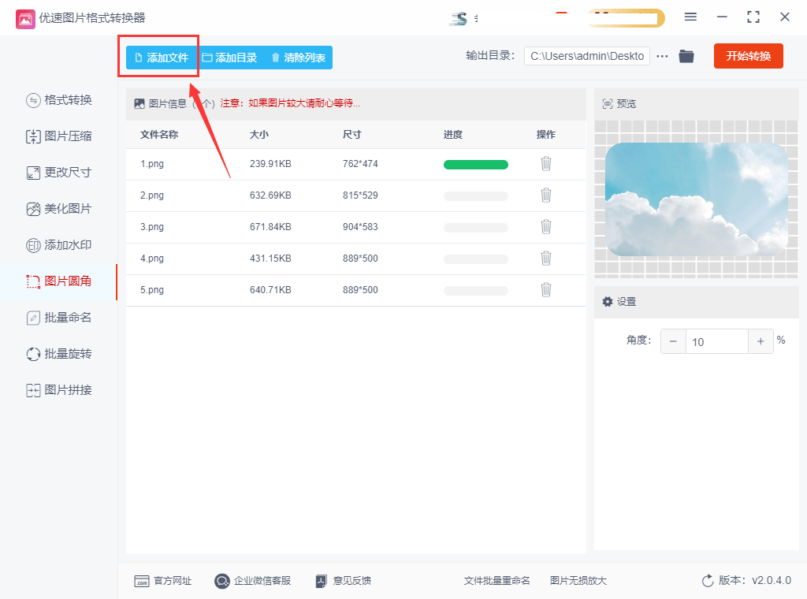Viewport: 807px width, 599px height.
Task: Open the 添加水印 sidebar section
Action: tap(59, 245)
